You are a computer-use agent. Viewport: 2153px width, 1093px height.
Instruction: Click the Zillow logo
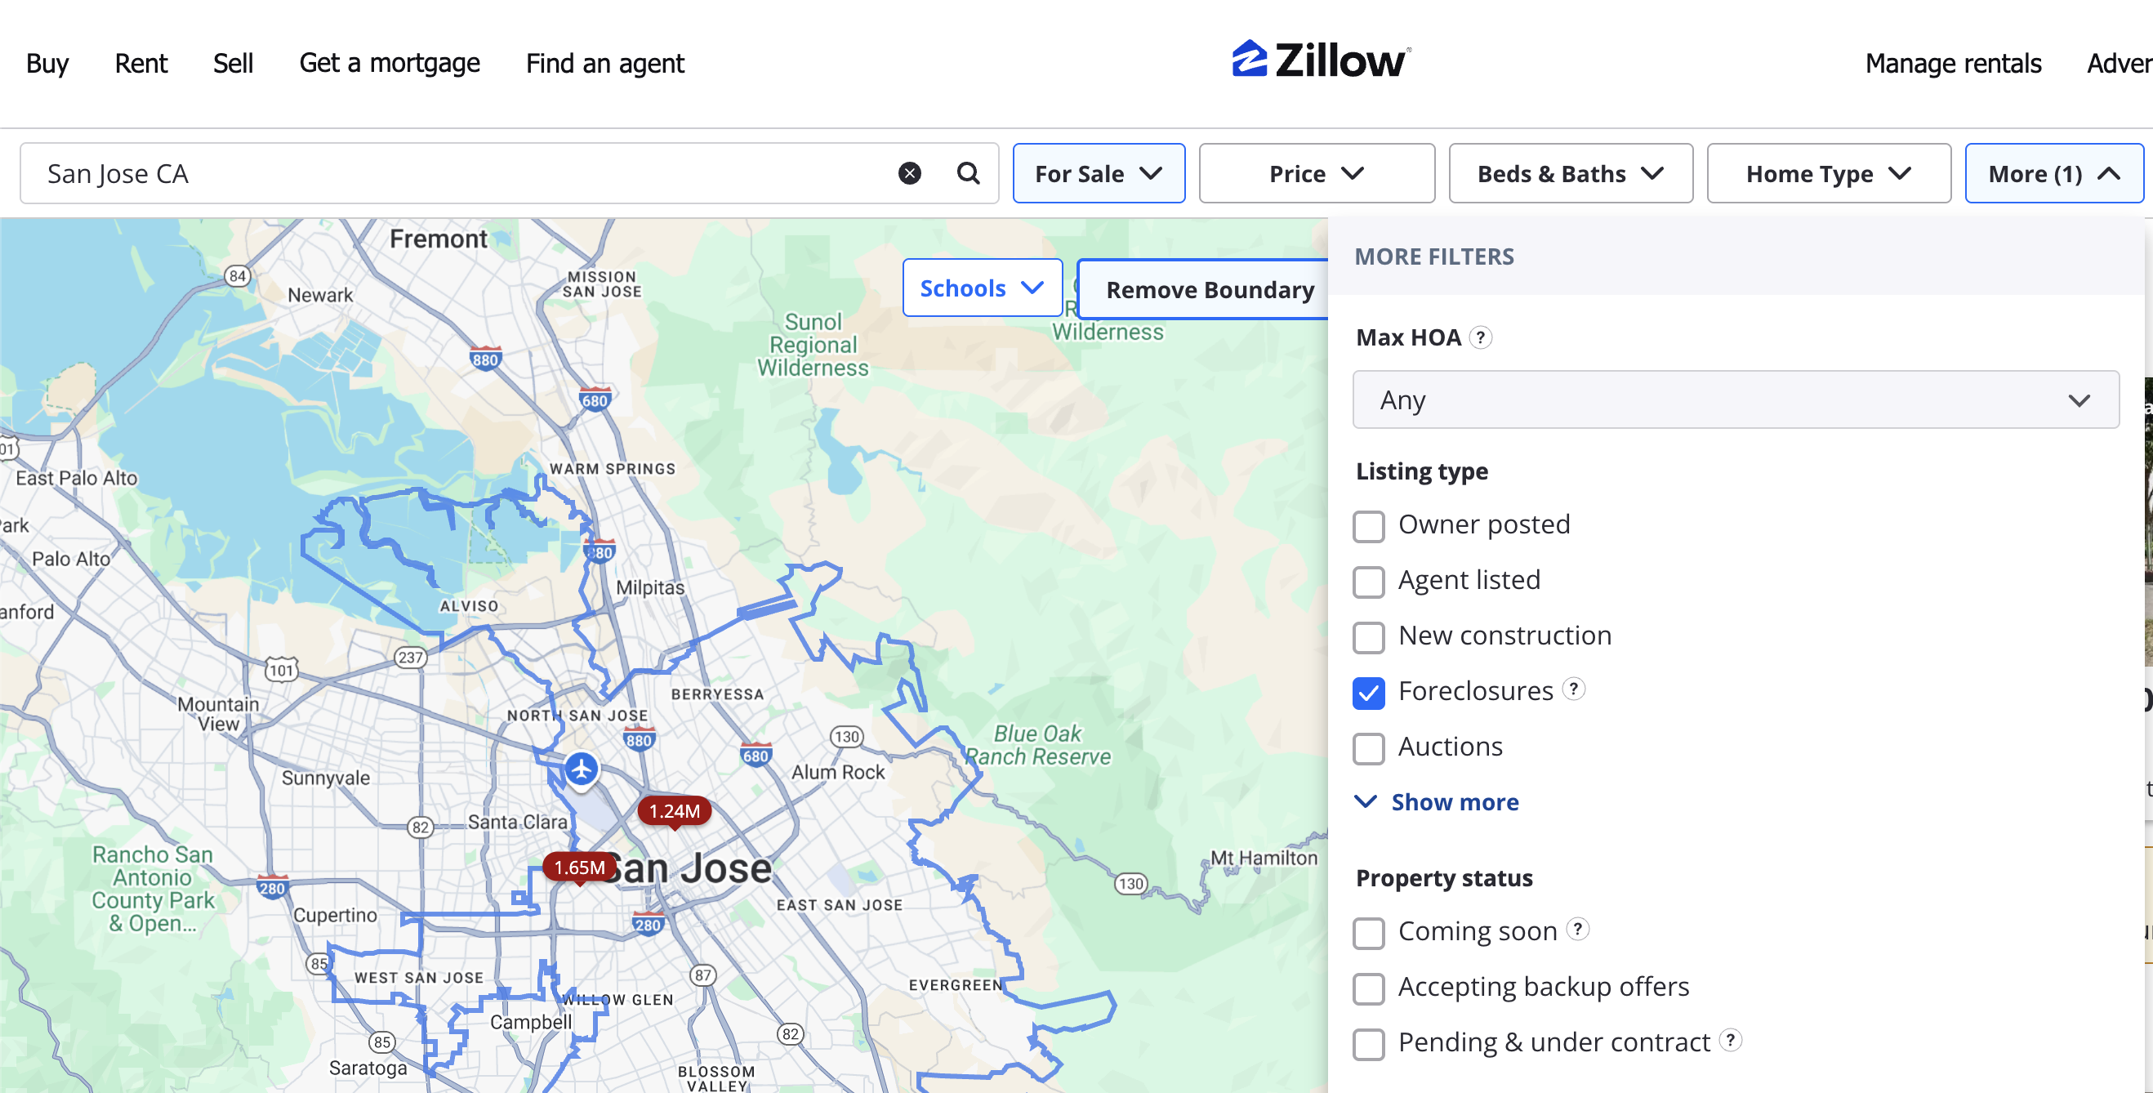point(1322,60)
